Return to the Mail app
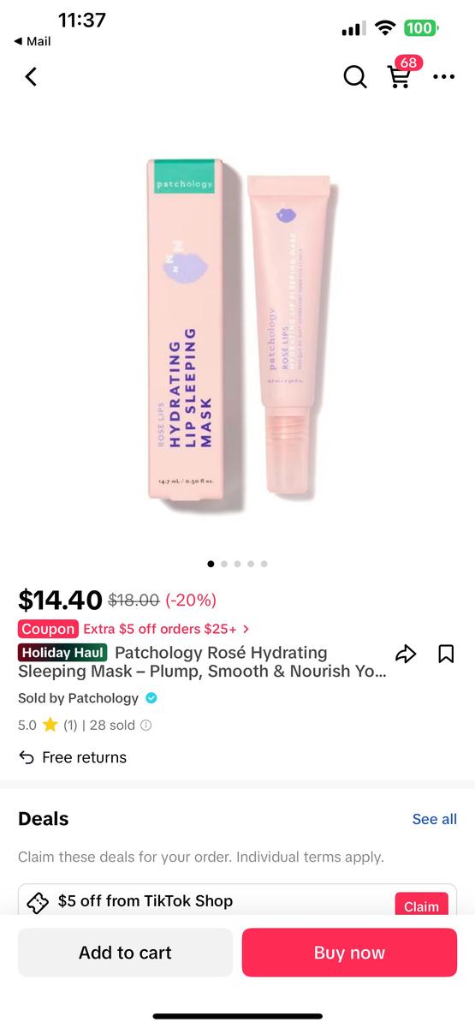 pyautogui.click(x=33, y=41)
